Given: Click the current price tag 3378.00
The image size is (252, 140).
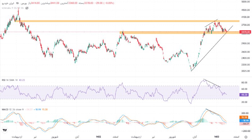Looking at the screenshot, I should (x=245, y=32).
